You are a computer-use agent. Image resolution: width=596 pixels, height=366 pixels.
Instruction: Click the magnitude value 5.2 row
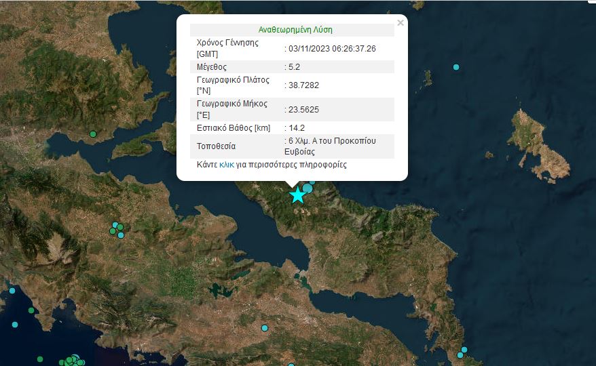294,67
